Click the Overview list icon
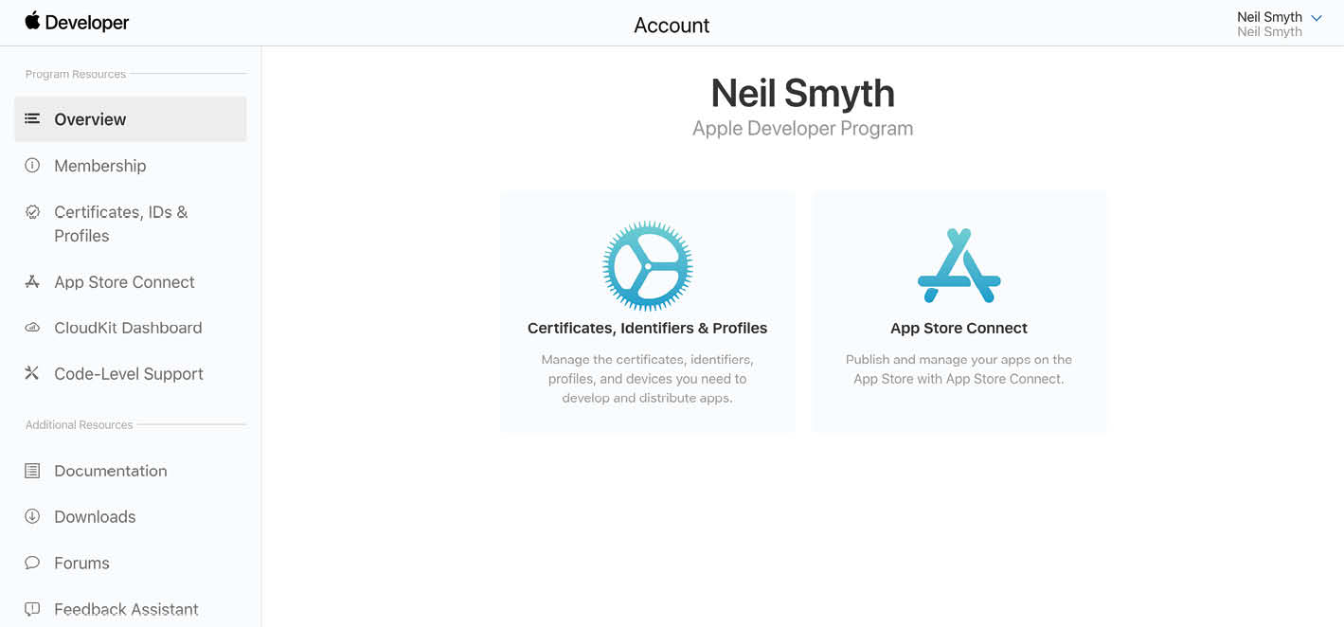The height and width of the screenshot is (627, 1344). tap(32, 118)
